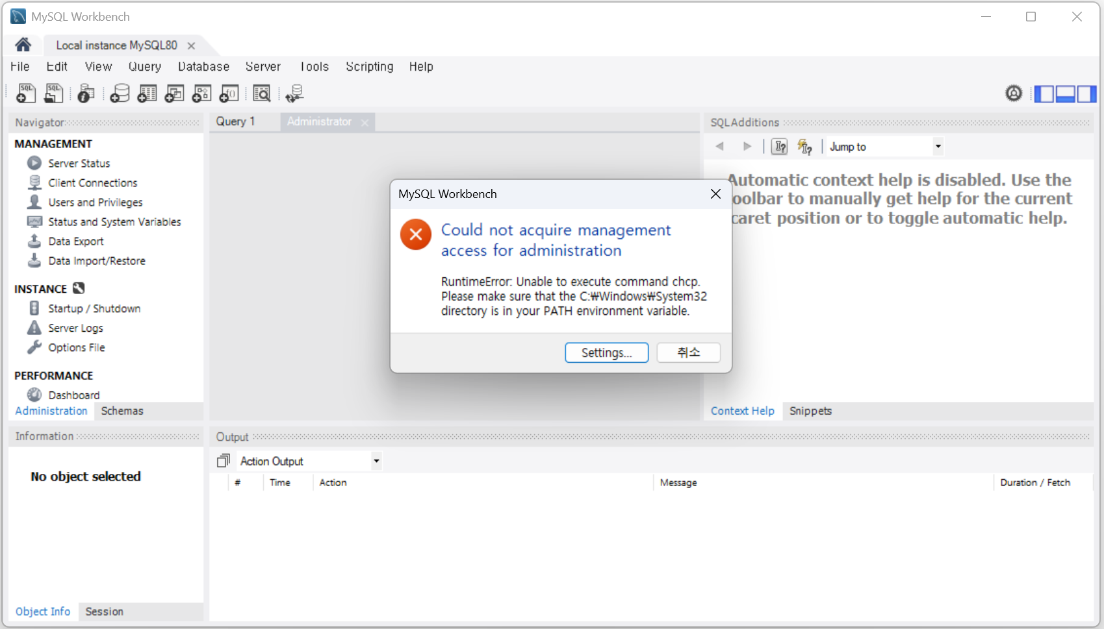1104x629 pixels.
Task: Create new table toolbar icon
Action: pyautogui.click(x=148, y=93)
